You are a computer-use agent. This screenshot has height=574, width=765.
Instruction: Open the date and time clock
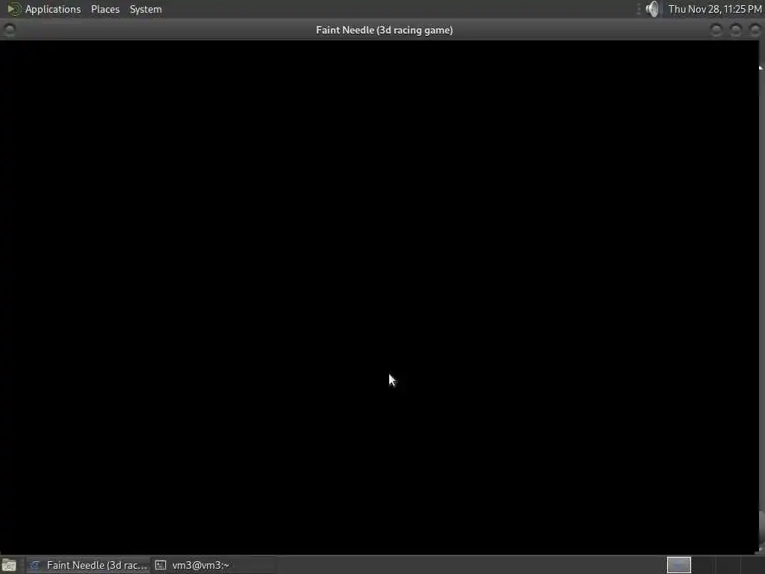coord(715,9)
